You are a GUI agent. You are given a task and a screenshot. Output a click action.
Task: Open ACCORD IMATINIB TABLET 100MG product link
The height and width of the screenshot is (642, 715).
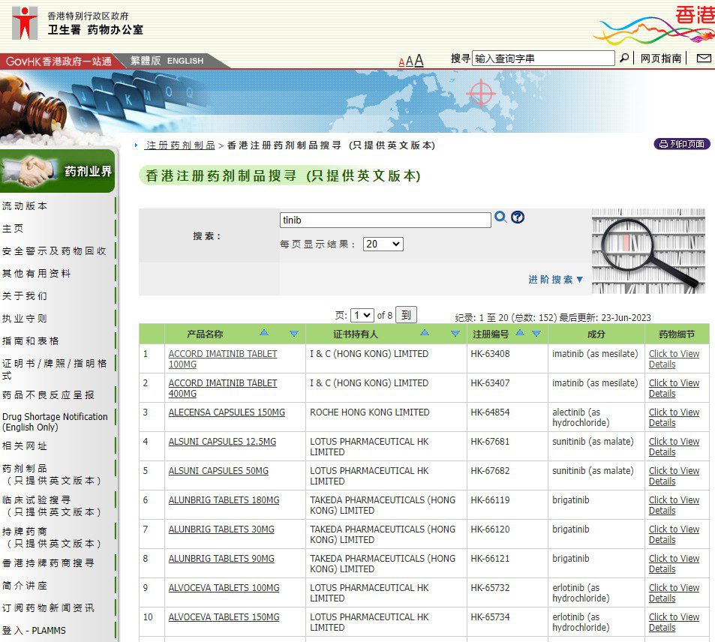[223, 358]
